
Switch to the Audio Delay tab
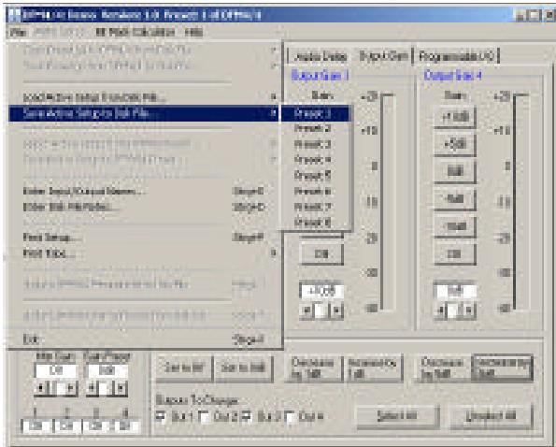pos(320,56)
